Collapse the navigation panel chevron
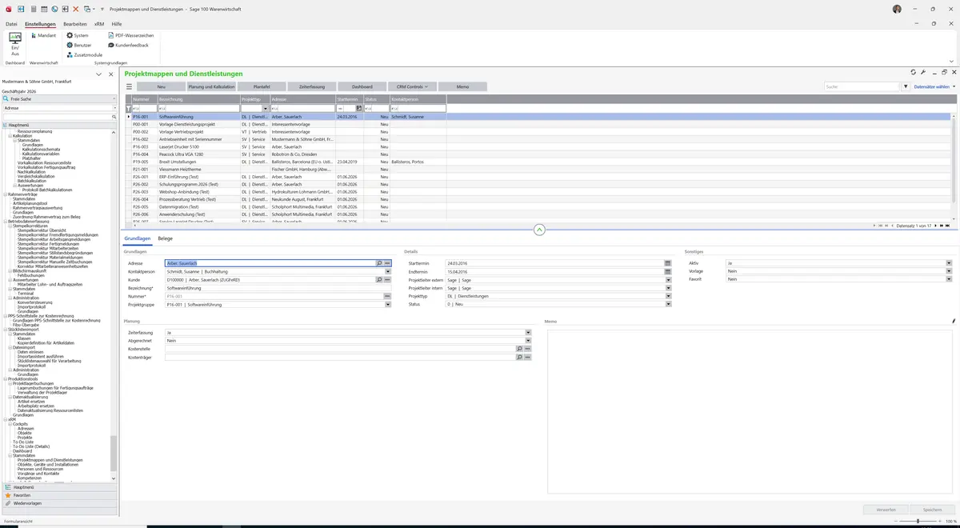Viewport: 960px width, 528px height. pos(98,74)
